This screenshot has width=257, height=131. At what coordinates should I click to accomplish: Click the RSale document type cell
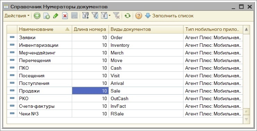click(x=146, y=114)
